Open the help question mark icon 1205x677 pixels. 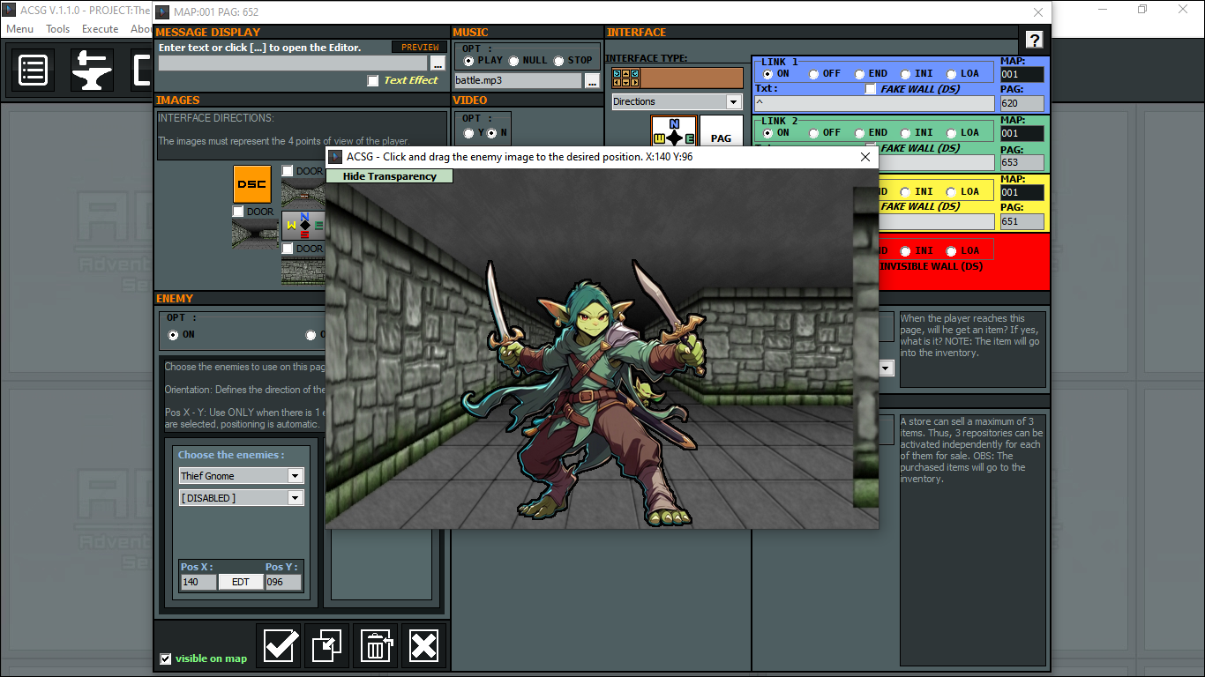pyautogui.click(x=1034, y=40)
